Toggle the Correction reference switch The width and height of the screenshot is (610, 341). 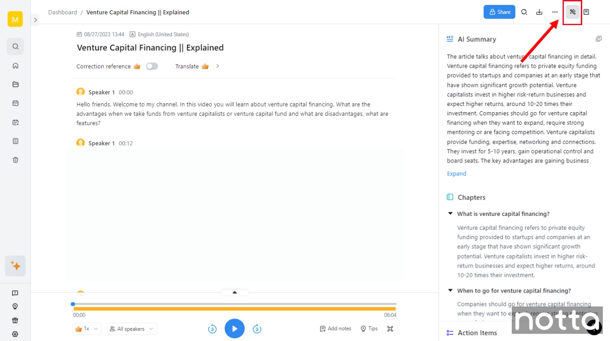[x=152, y=66]
